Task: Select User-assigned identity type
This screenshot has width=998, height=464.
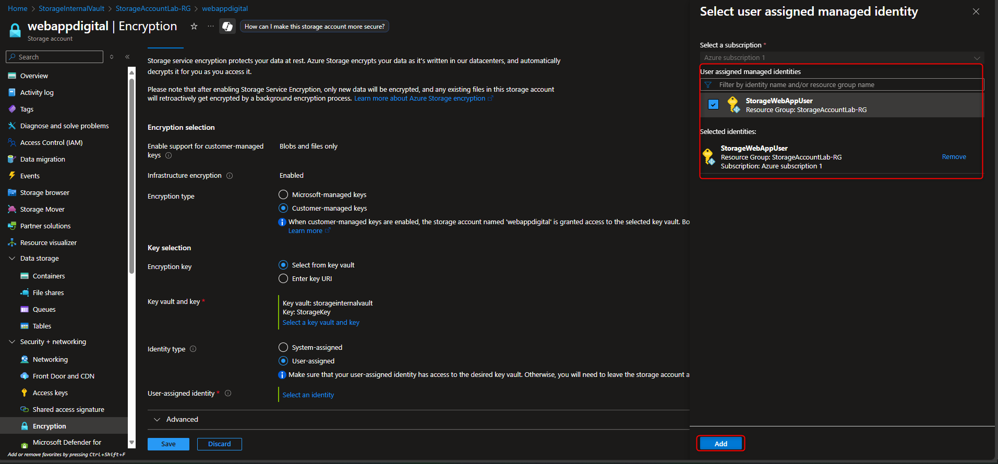Action: [x=283, y=361]
